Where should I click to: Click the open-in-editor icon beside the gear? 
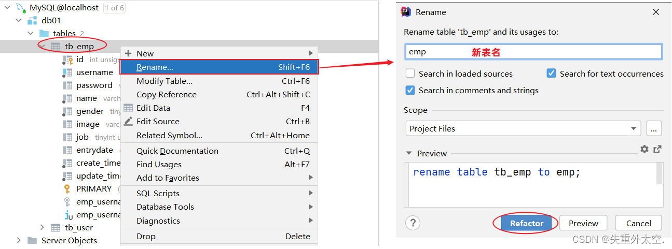click(657, 149)
